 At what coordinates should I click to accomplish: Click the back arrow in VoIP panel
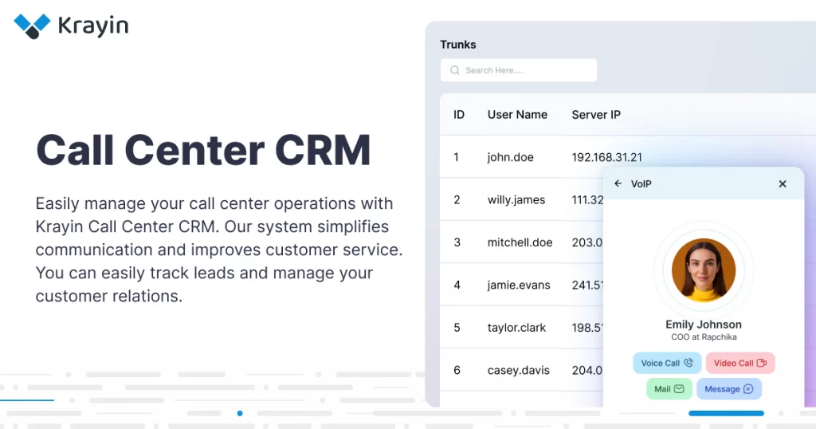[618, 183]
